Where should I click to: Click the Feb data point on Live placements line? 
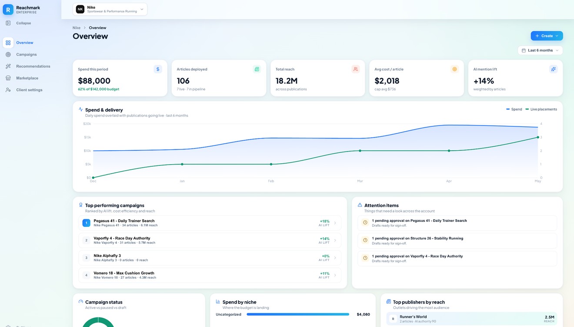click(271, 164)
